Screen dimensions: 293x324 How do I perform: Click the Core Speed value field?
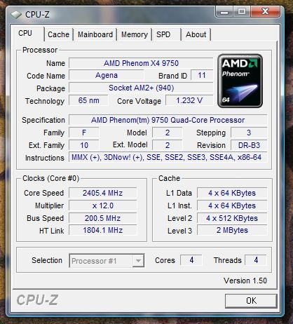102,193
